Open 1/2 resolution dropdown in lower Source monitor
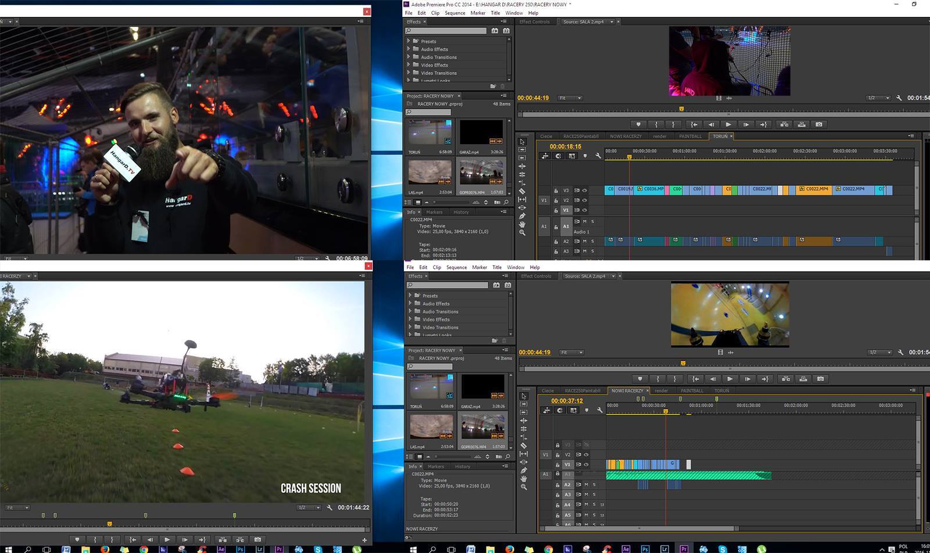 pyautogui.click(x=879, y=353)
